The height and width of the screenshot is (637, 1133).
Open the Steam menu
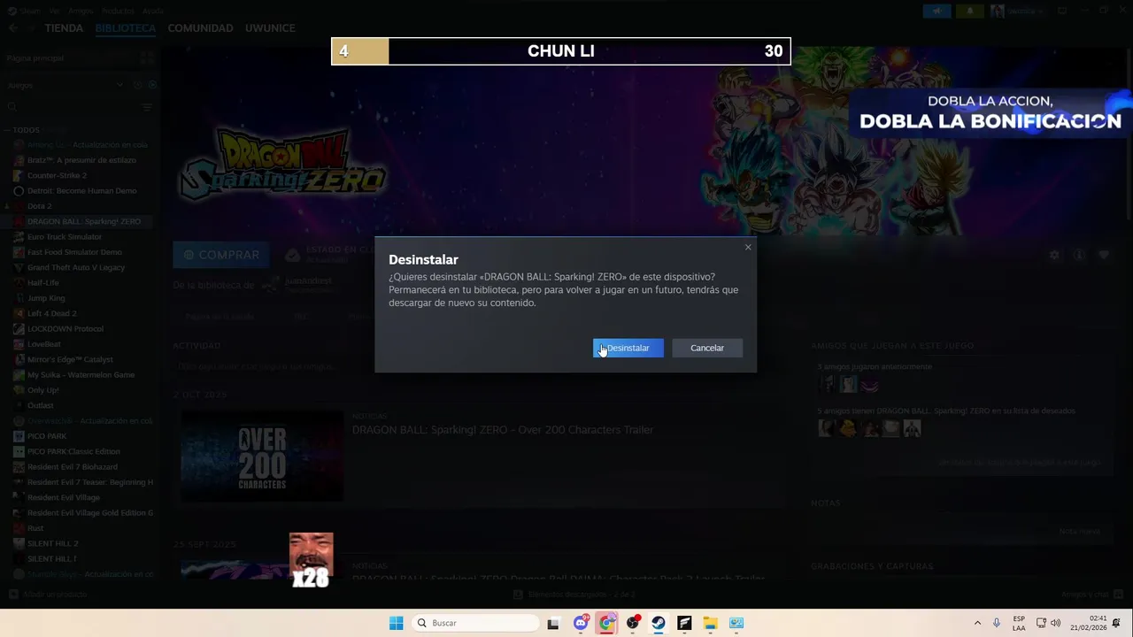29,11
